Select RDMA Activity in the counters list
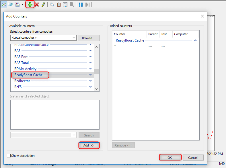This screenshot has width=226, height=168. click(x=25, y=69)
